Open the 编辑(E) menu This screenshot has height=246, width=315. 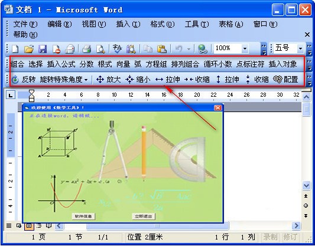60,24
